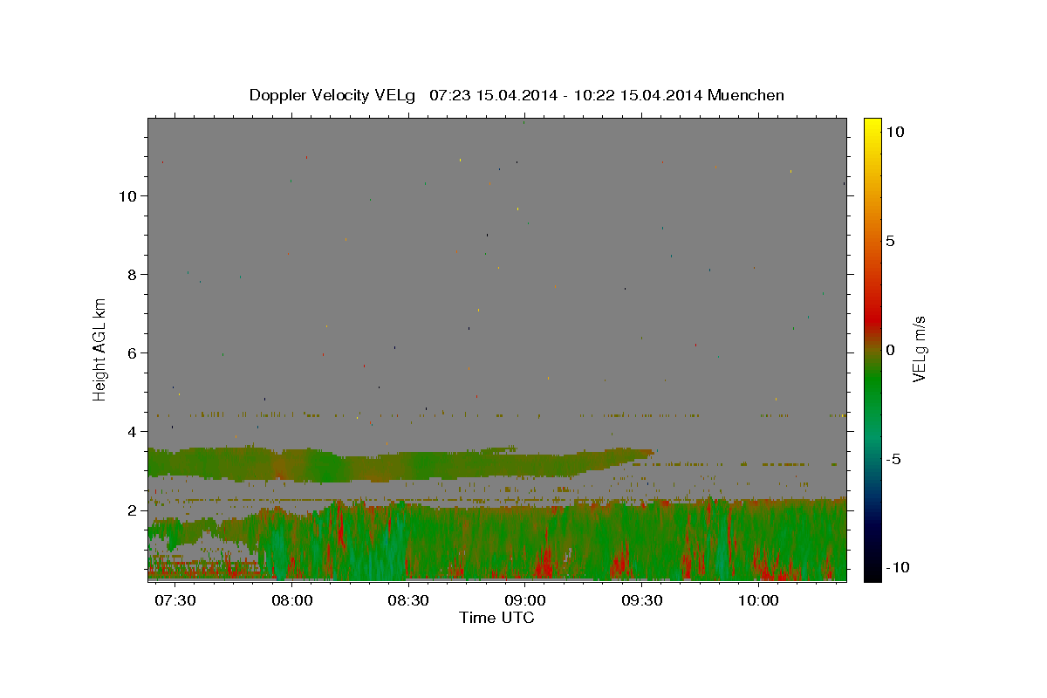Click the height label 2 on y-axis
This screenshot has width=1047, height=698.
(x=133, y=510)
